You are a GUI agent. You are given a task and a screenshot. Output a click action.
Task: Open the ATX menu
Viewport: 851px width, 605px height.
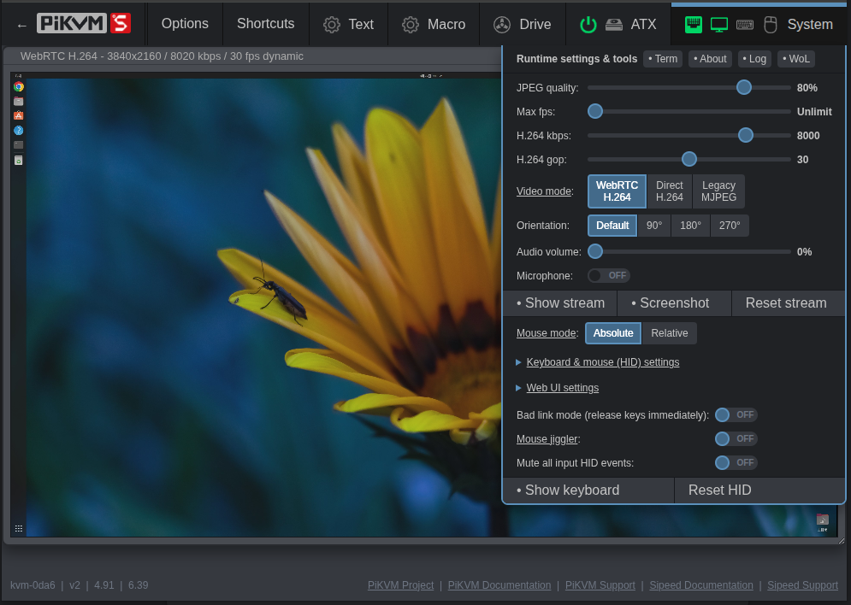618,24
